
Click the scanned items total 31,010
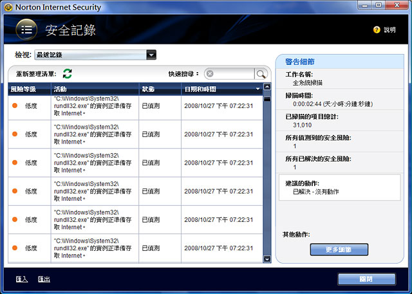tap(302, 125)
